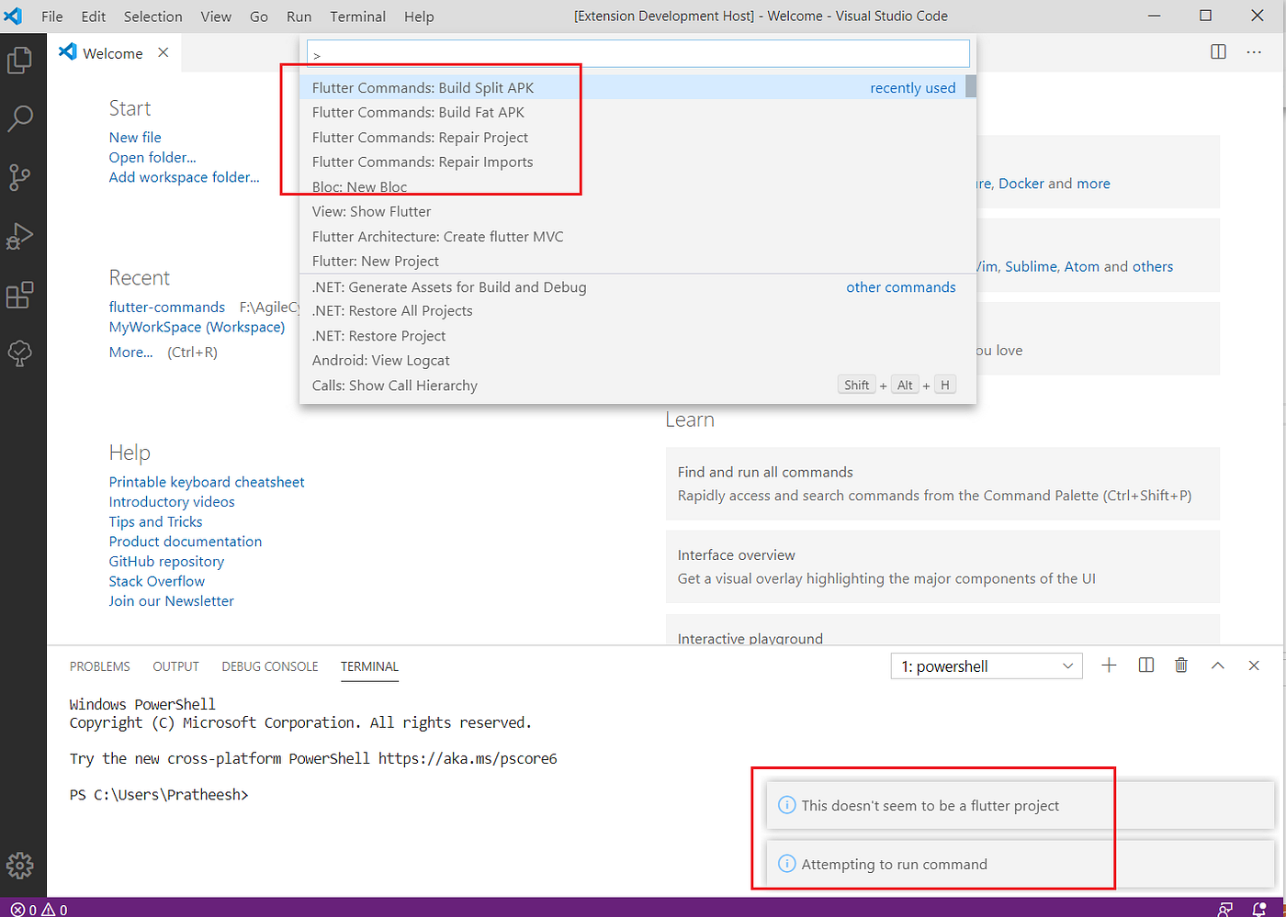Switch to the DEBUG CONSOLE tab
Screen dimensions: 1286x917
pos(269,666)
